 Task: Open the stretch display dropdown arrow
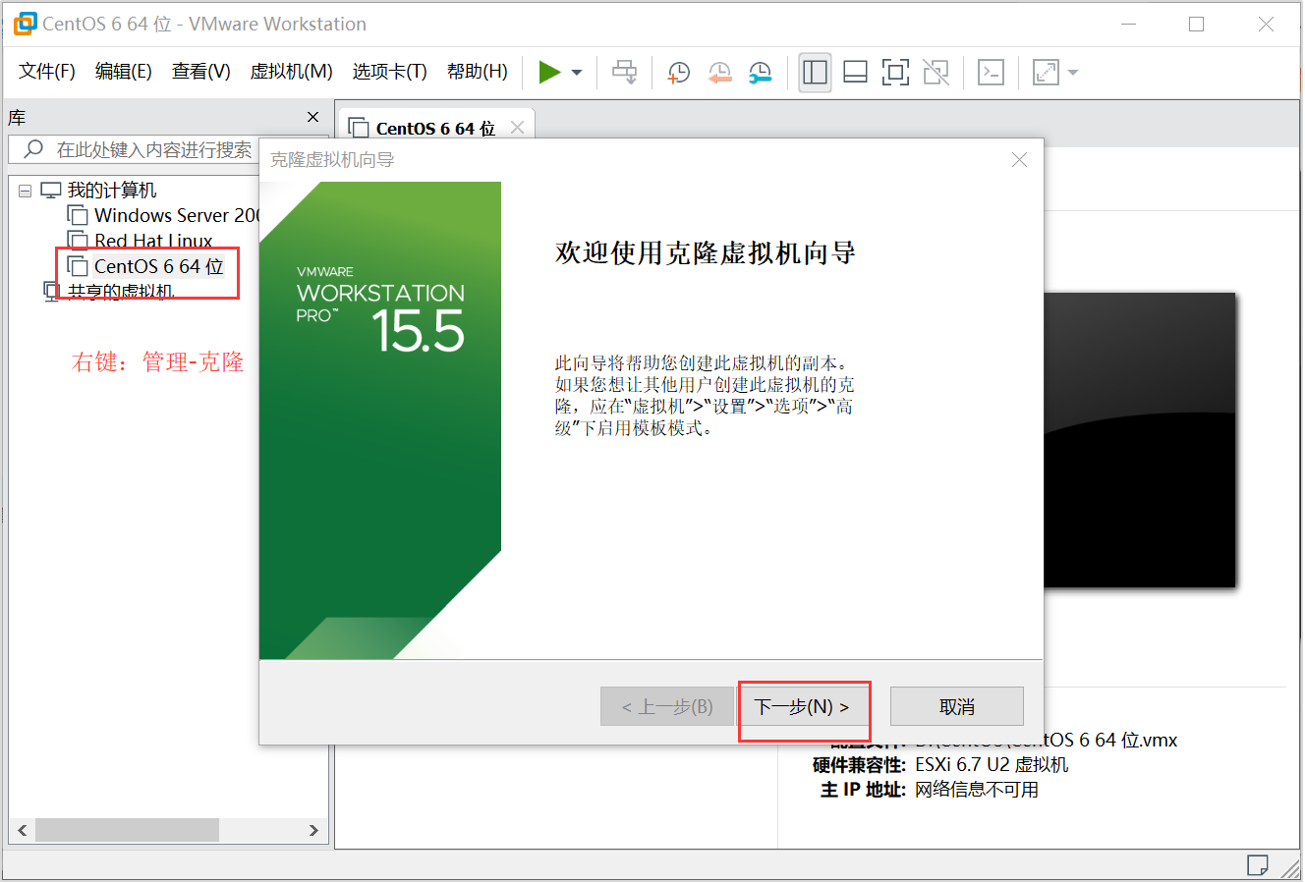[1073, 73]
